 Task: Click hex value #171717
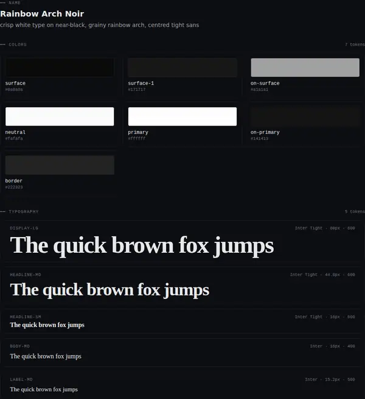(137, 90)
